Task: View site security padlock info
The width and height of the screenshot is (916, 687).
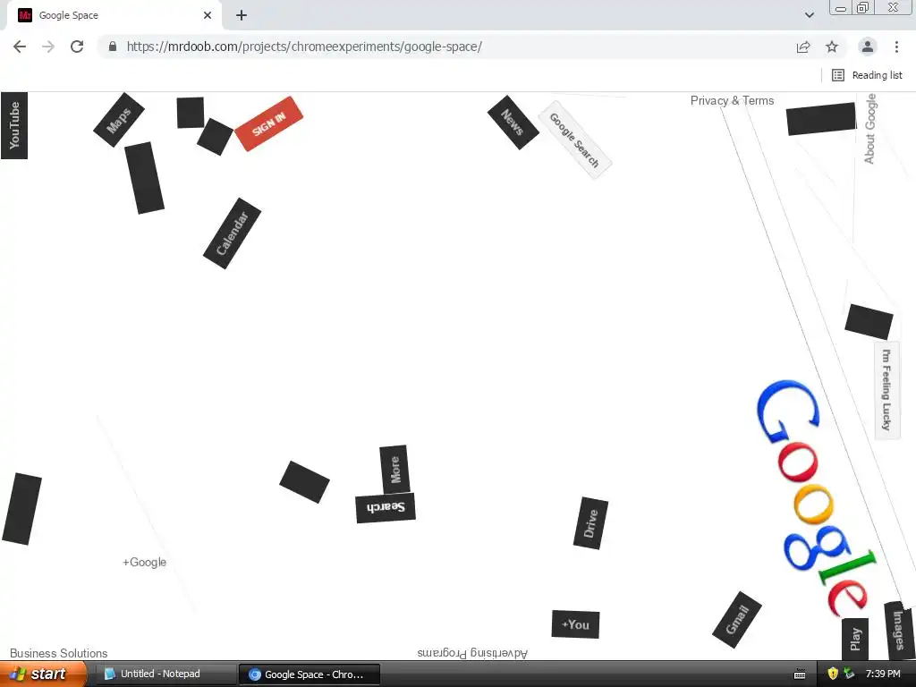Action: point(113,47)
